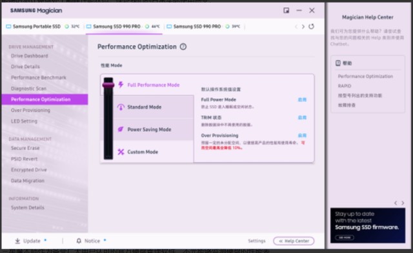This screenshot has height=253, width=413.
Task: Click See More on firmware banner
Action: [x=345, y=238]
